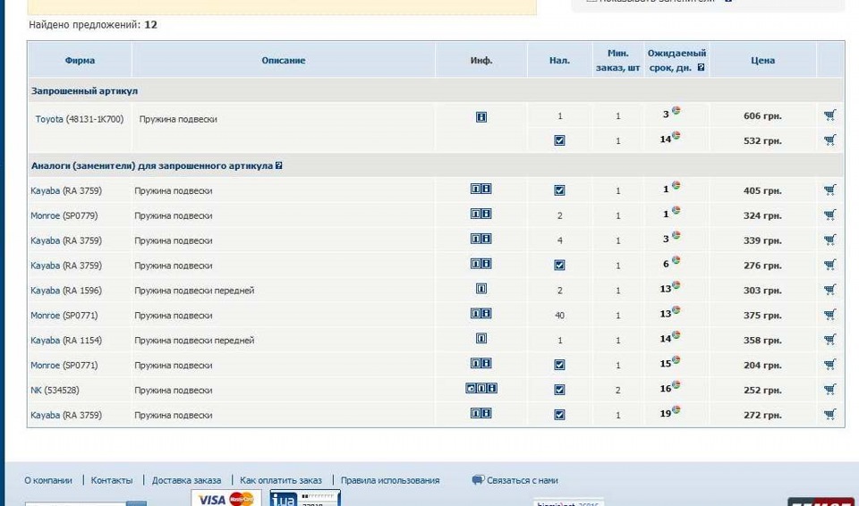Open Правила использования footer link
The image size is (859, 506).
click(x=390, y=480)
